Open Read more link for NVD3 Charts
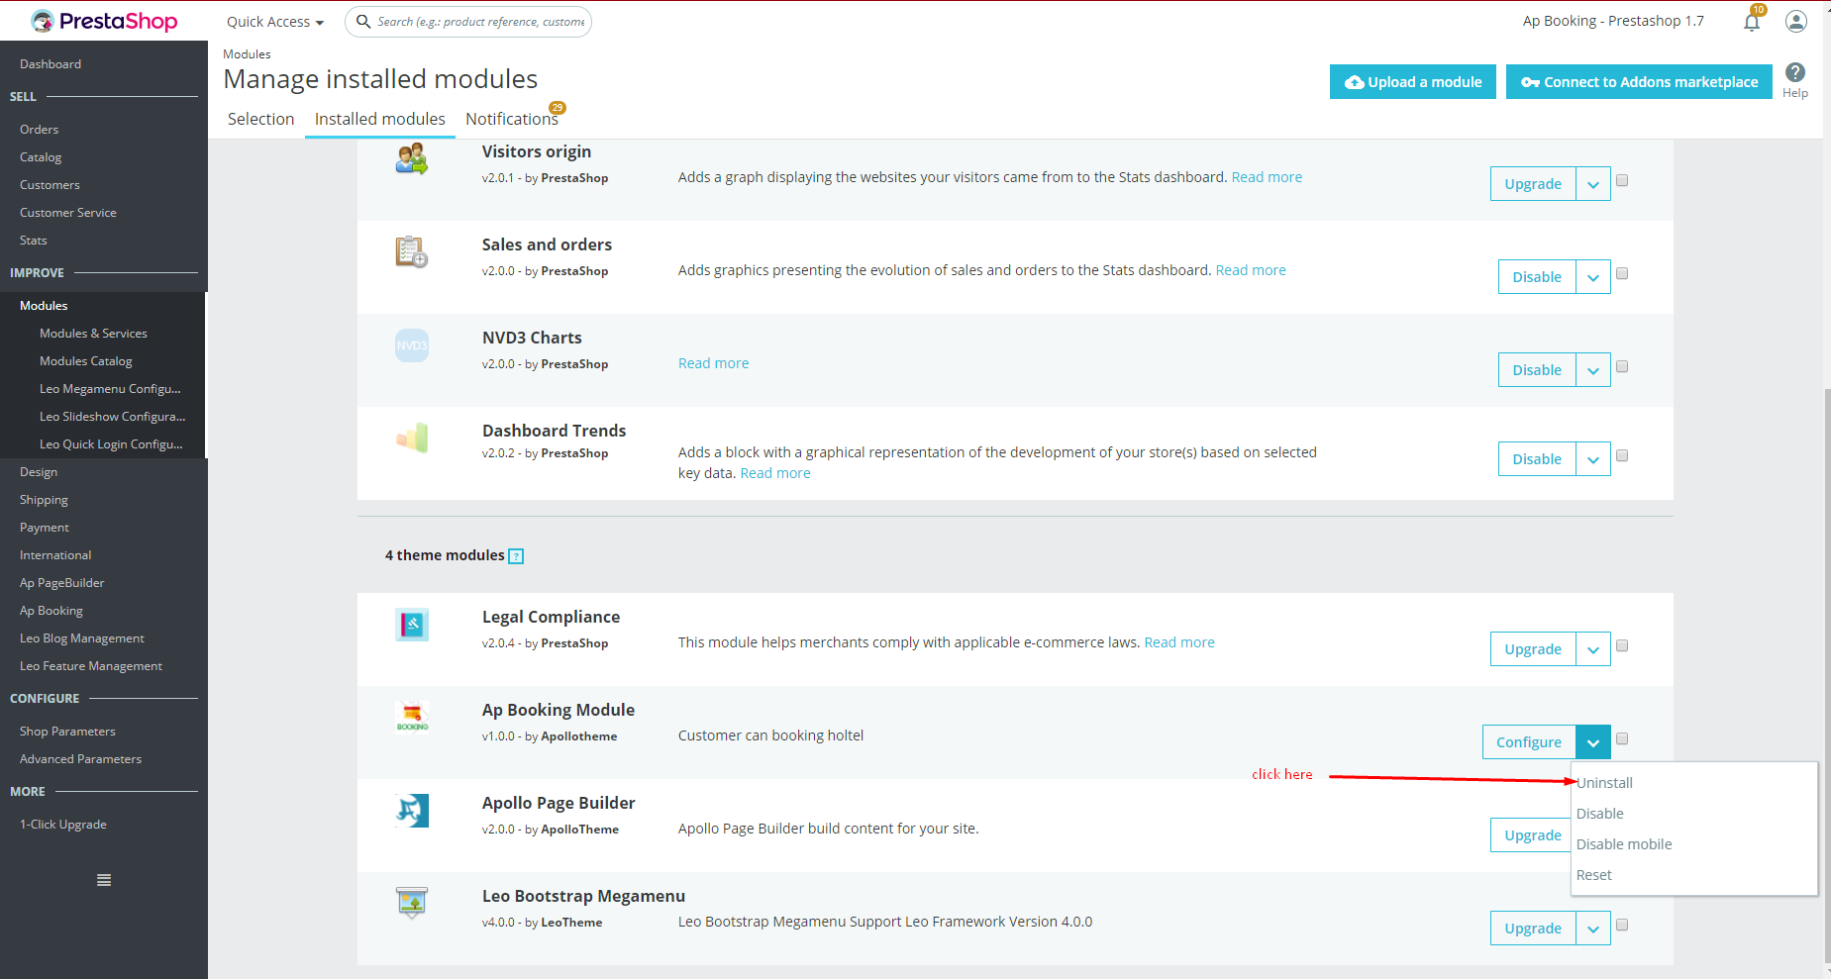The height and width of the screenshot is (979, 1831). (x=713, y=363)
